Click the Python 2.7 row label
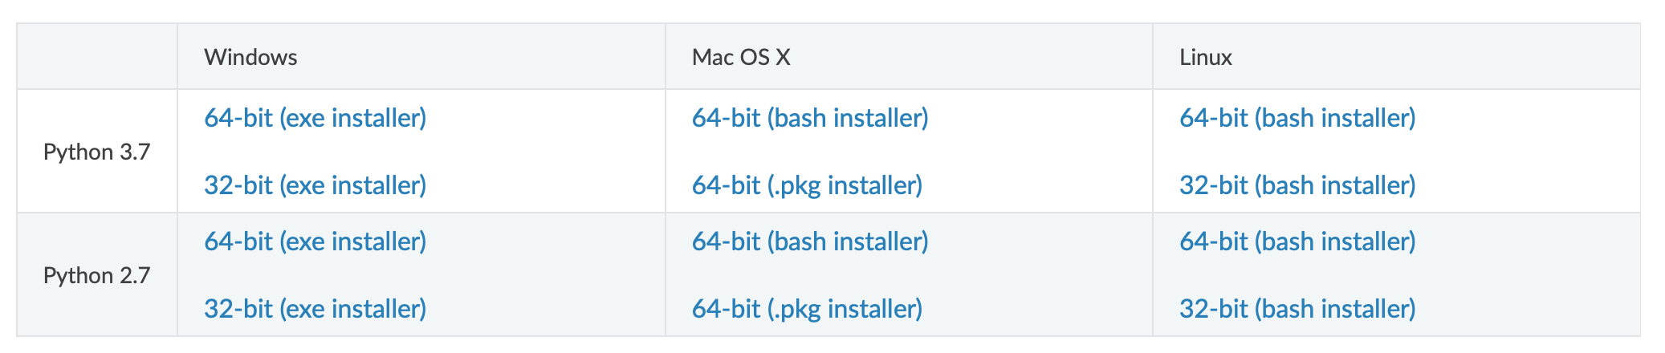The height and width of the screenshot is (353, 1665). 96,275
